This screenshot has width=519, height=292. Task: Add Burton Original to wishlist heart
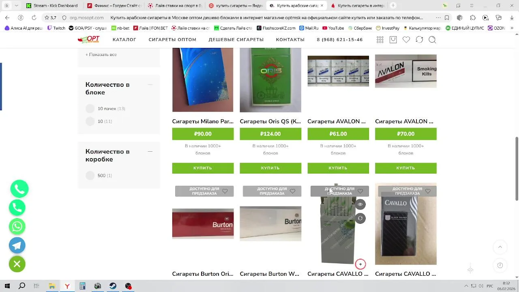[x=225, y=191]
